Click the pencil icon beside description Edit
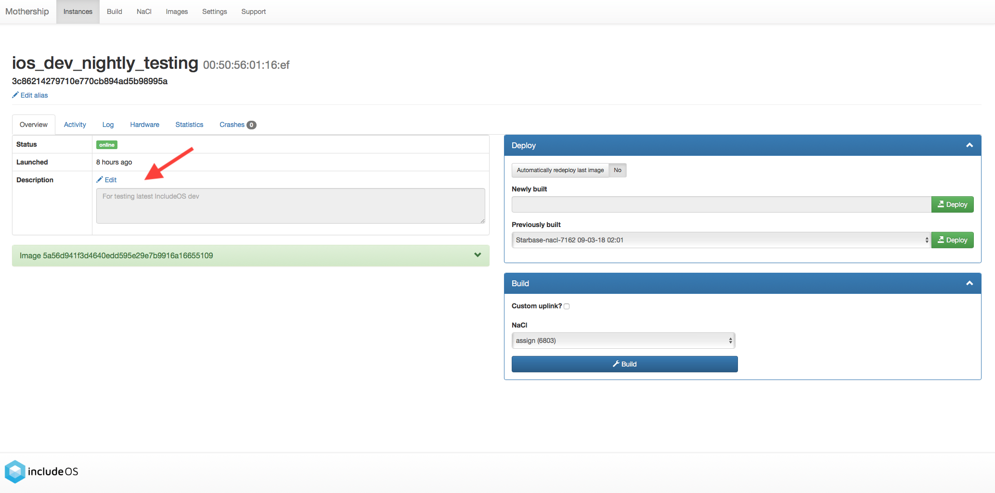 click(x=100, y=180)
